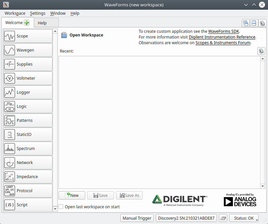Screen dimensions: 268x224
Task: Expand the Status: OK dropdown
Action: [x=244, y=218]
